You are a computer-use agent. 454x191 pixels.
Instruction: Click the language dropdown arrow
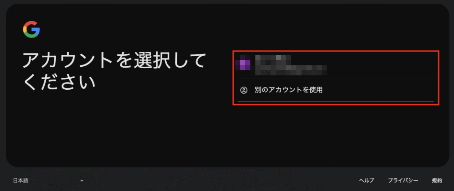click(x=82, y=181)
